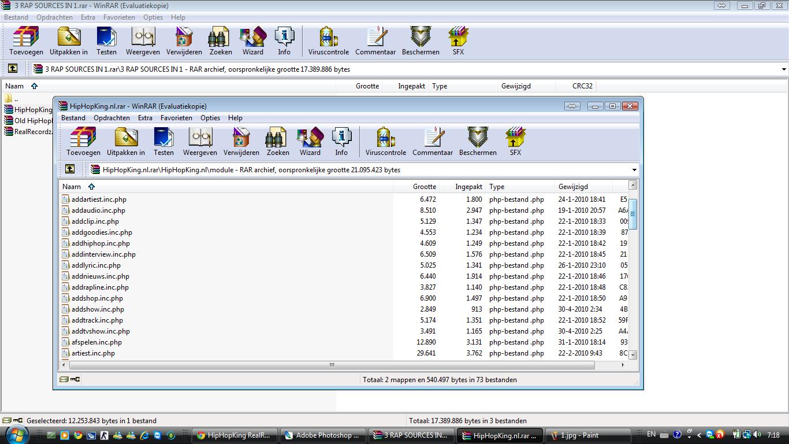The image size is (789, 444).
Task: Sort by Type column in HipHopKing.nl.rar window
Action: 520,186
